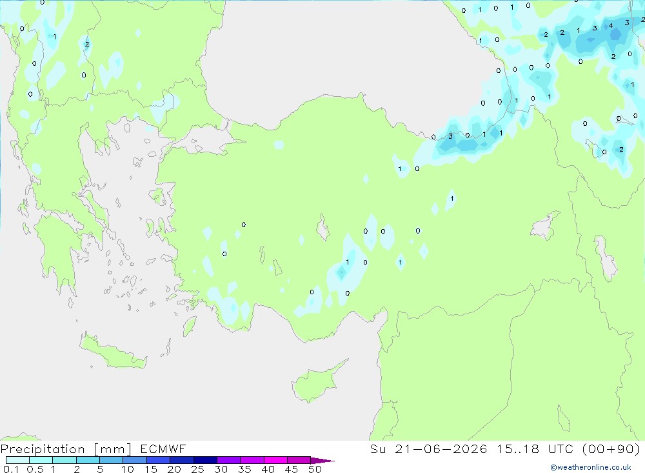Screen dimensions: 645x473
Task: Select the 40–45 mm legend swatch
Action: click(275, 460)
